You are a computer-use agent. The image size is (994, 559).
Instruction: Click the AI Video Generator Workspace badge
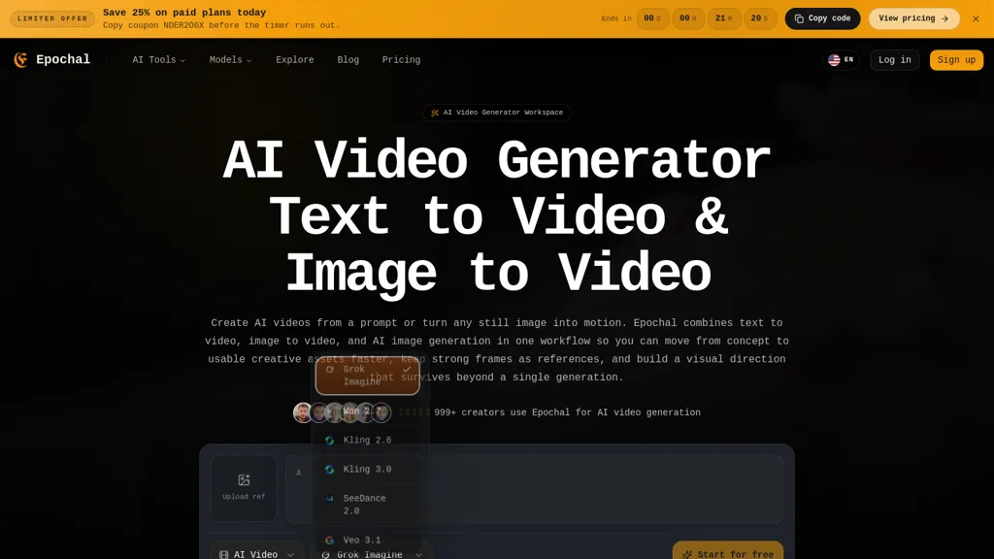click(x=496, y=113)
